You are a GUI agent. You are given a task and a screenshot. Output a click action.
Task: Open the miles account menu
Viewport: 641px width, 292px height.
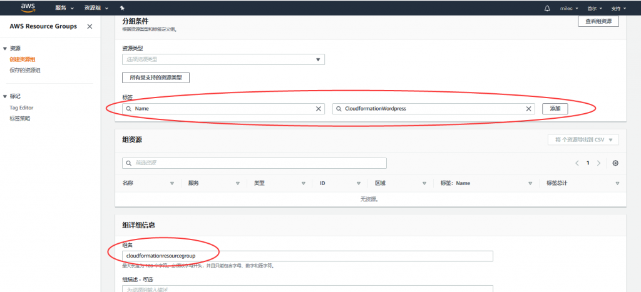click(x=568, y=8)
